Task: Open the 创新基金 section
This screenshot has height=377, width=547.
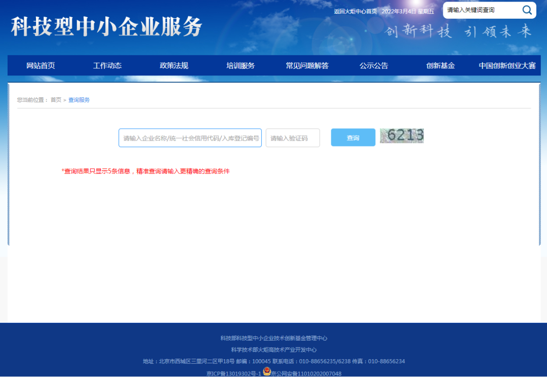Action: click(440, 65)
